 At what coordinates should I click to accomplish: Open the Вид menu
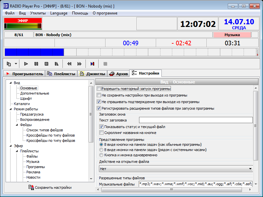pos(22,13)
